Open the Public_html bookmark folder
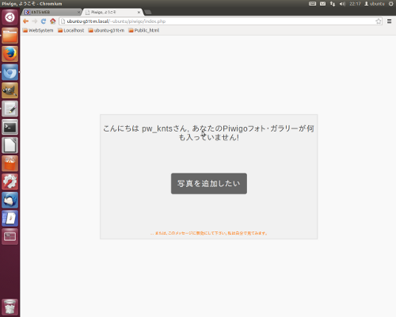Image resolution: width=396 pixels, height=317 pixels. 144,30
